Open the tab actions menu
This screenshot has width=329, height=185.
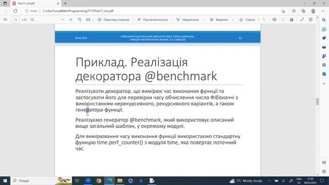[x=5, y=4]
